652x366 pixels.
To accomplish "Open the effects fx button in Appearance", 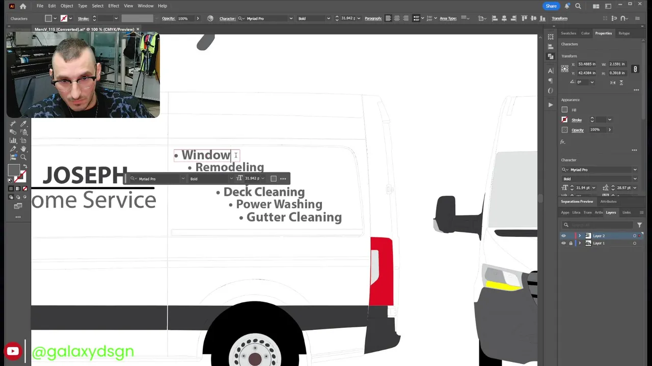I will [563, 142].
